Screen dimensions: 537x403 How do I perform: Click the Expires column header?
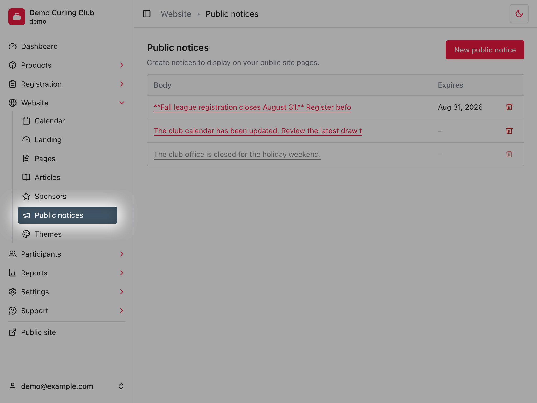[x=450, y=85]
